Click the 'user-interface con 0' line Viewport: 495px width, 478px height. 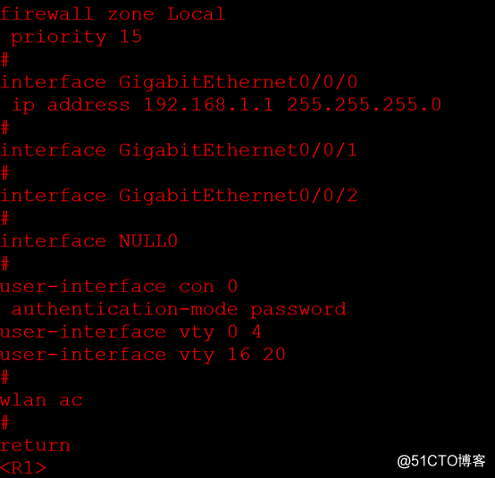click(x=119, y=287)
